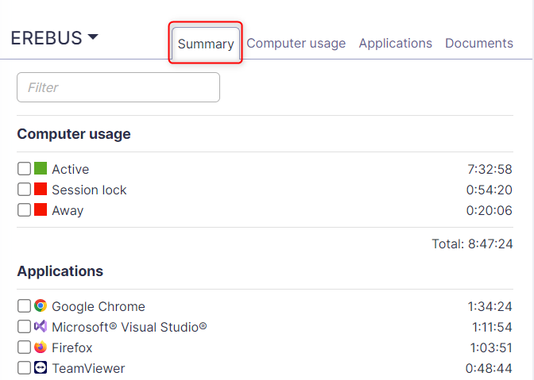Click the TeamViewer icon
The width and height of the screenshot is (534, 380).
pyautogui.click(x=41, y=368)
